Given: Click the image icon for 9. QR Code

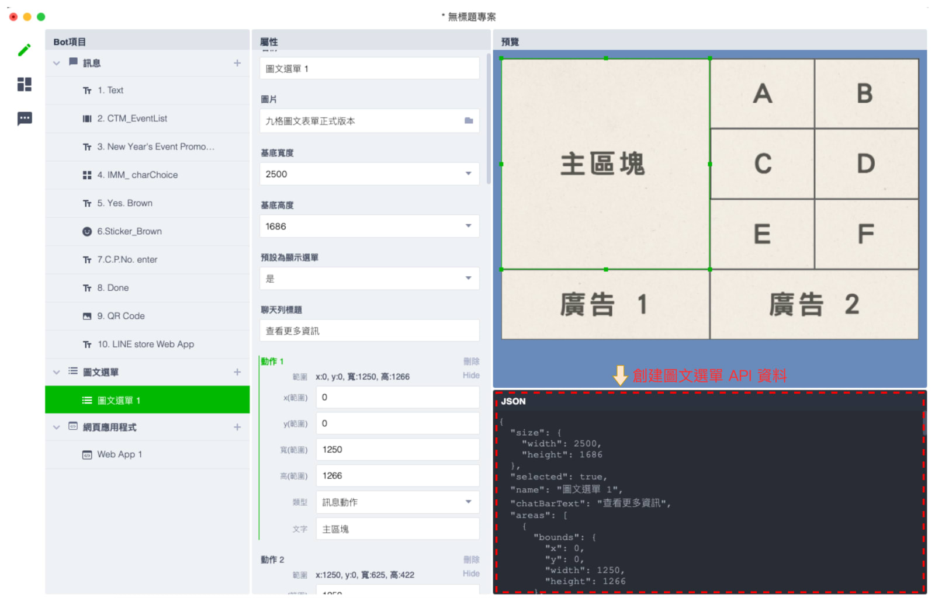Looking at the screenshot, I should (x=87, y=316).
